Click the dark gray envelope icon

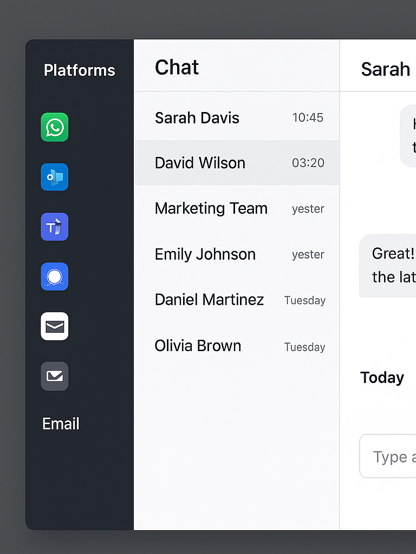55,376
